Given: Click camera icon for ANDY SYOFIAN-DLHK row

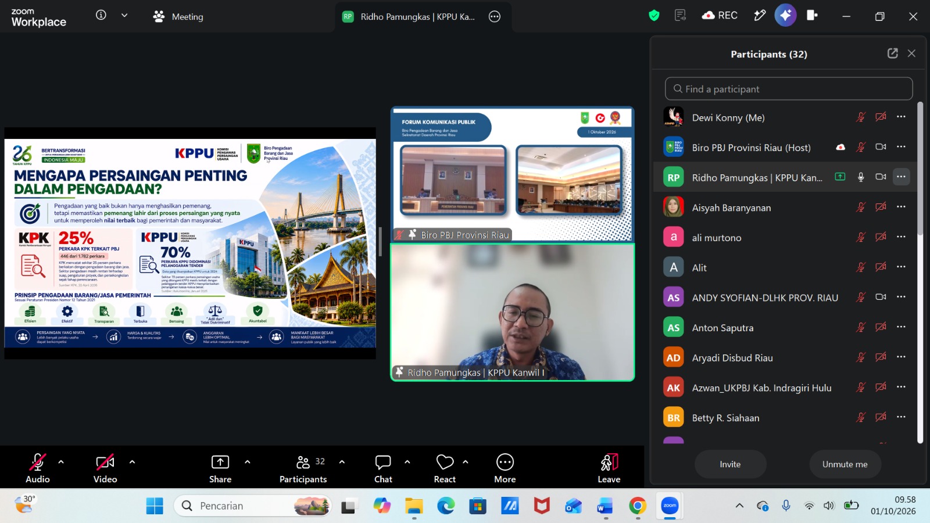Looking at the screenshot, I should (881, 297).
